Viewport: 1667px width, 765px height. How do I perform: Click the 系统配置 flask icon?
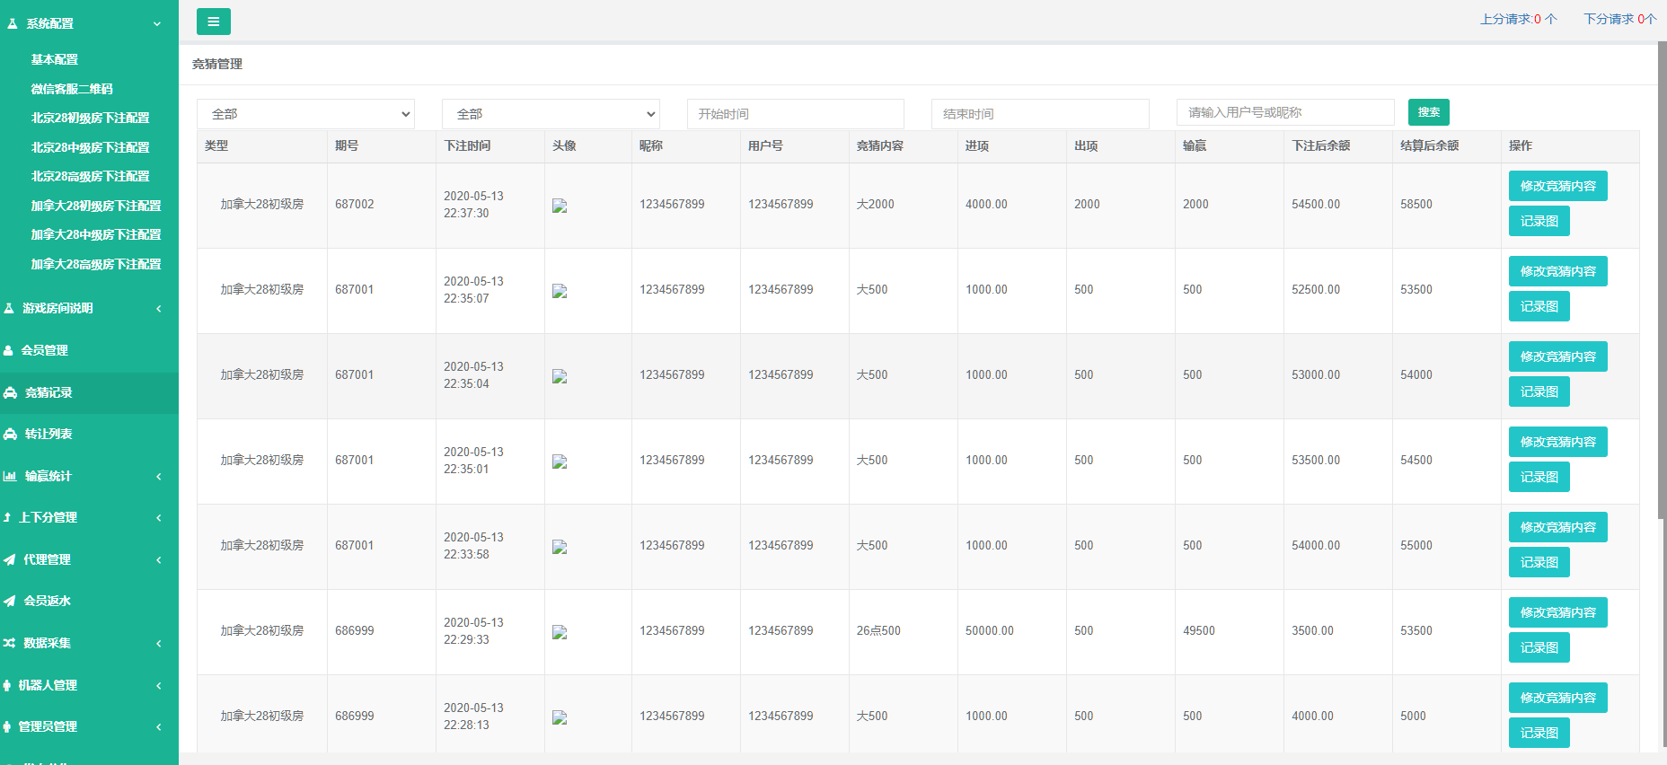pyautogui.click(x=12, y=24)
